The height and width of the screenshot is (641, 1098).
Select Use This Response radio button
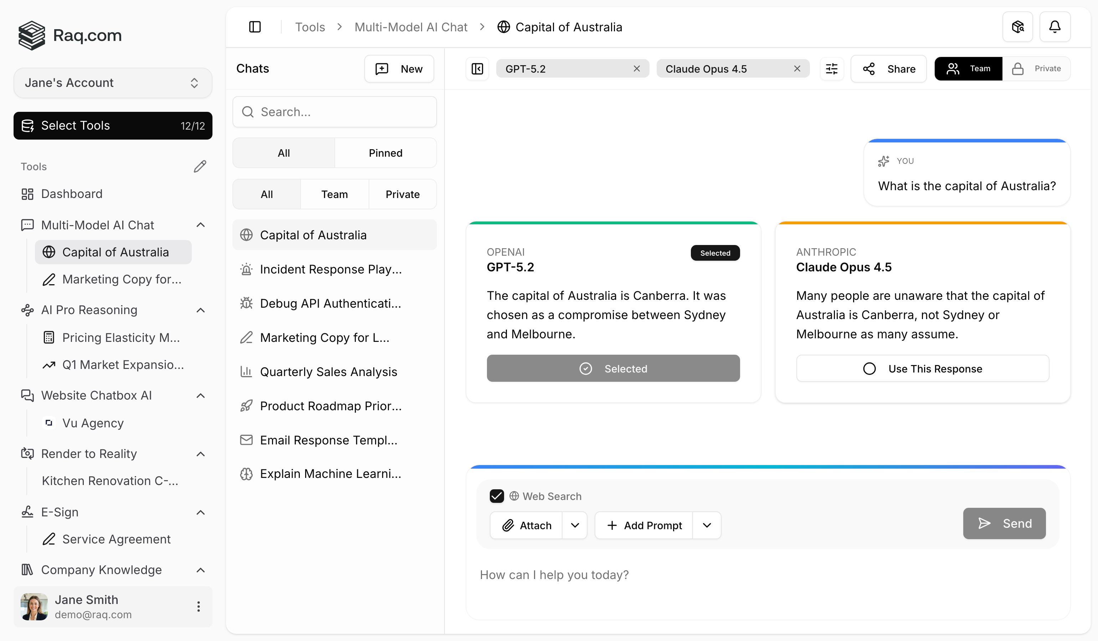click(x=869, y=369)
